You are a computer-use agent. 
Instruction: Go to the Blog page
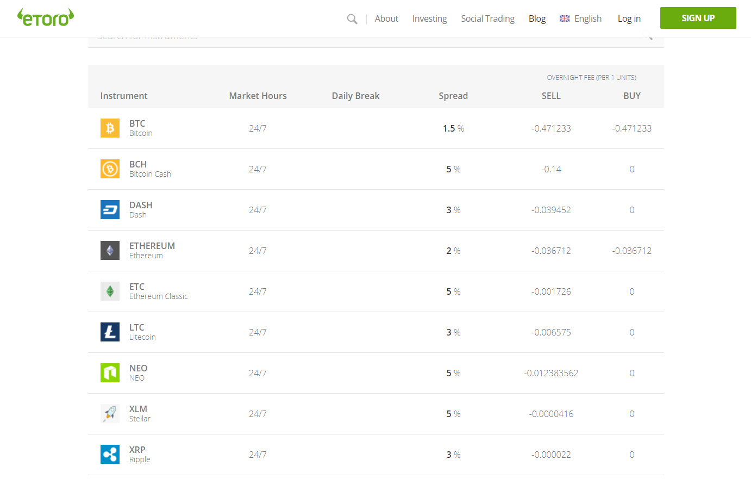[x=537, y=18]
